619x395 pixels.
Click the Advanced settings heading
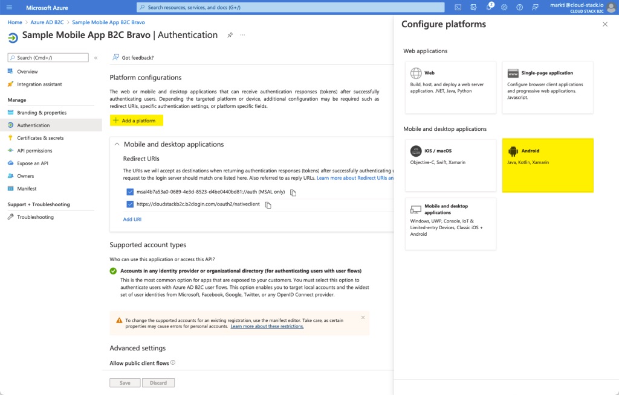137,348
